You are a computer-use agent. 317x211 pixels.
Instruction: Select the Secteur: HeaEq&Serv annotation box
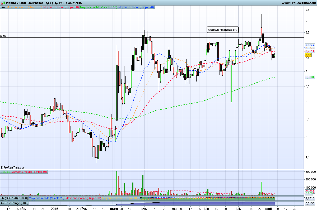tap(222, 30)
